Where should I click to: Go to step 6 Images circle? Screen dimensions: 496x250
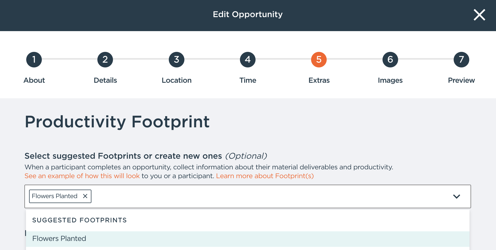pos(390,60)
